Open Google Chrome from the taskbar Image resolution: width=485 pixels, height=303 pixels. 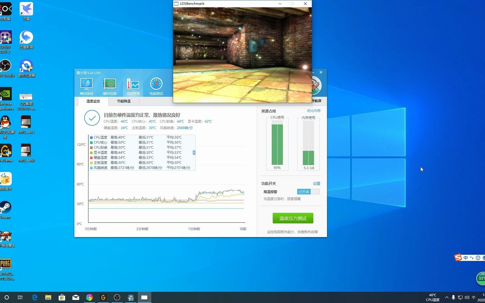89,297
